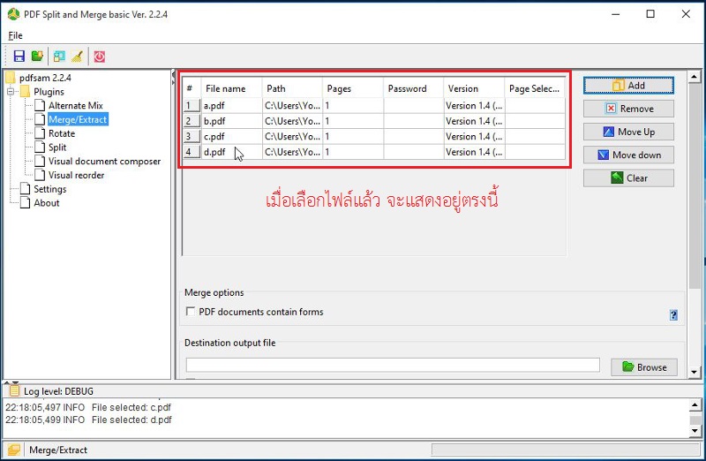
Task: Select the b.pdf row
Action: [x=374, y=121]
